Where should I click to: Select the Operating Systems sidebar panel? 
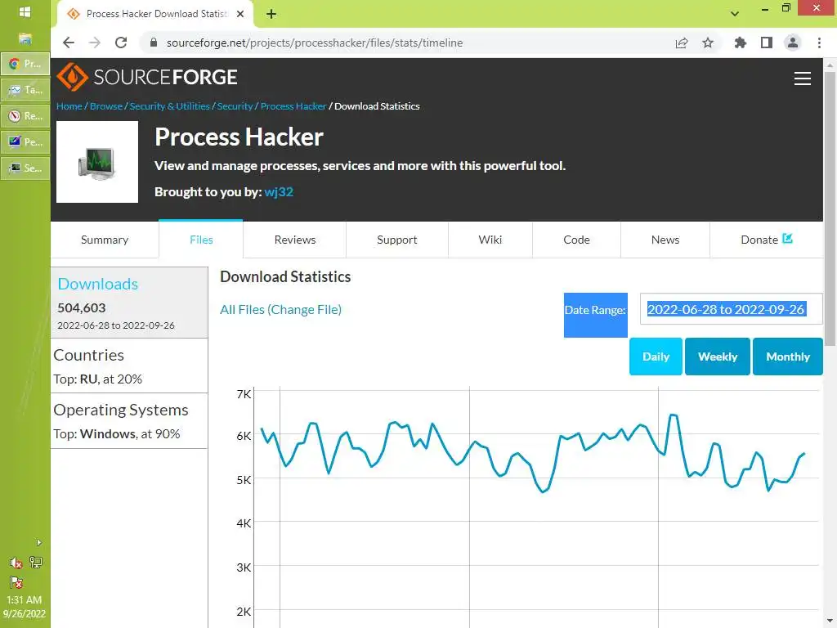tap(129, 421)
